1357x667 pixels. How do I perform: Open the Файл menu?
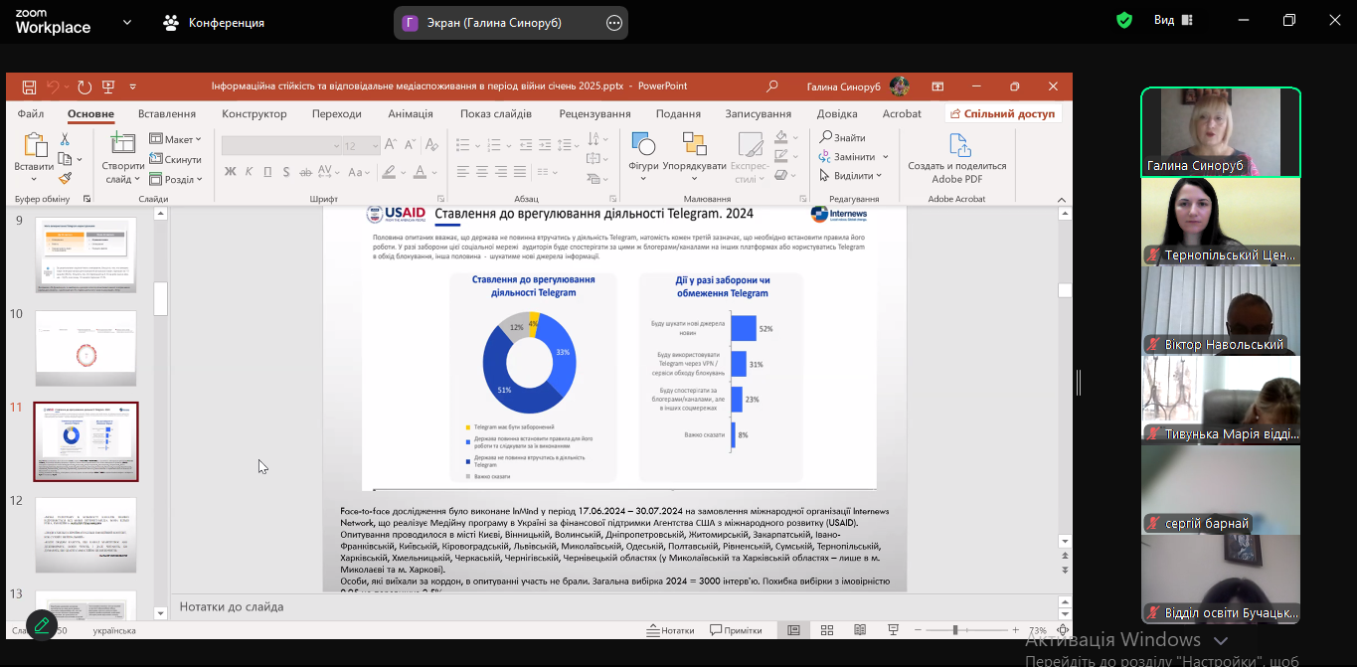(30, 113)
